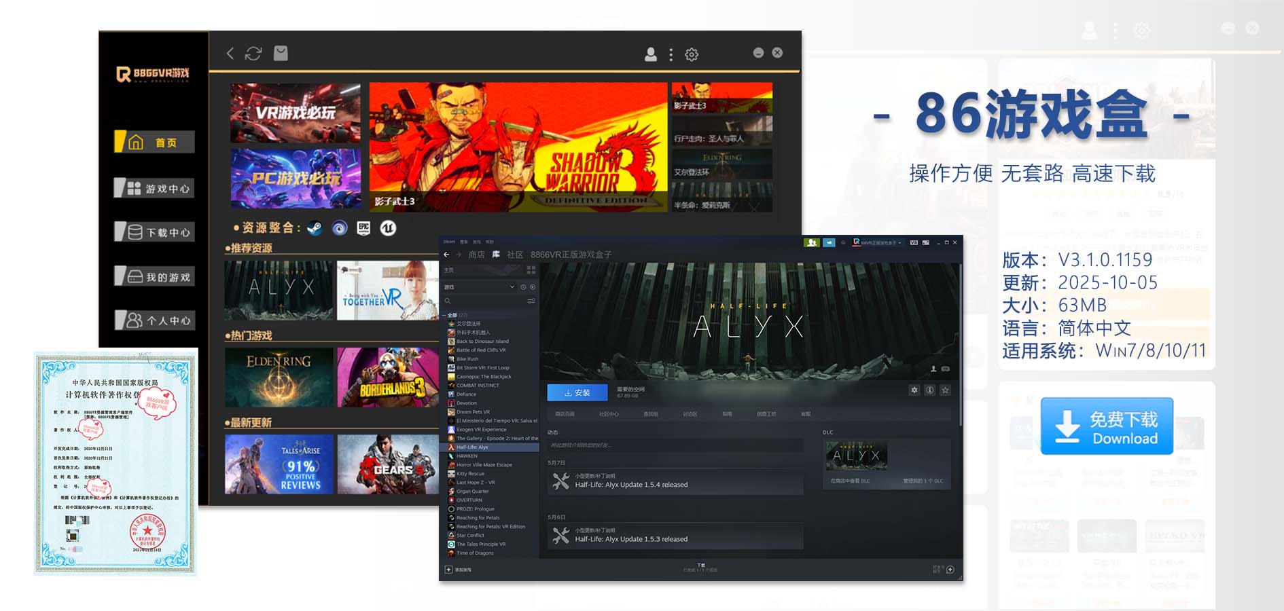Screen dimensions: 1284x611
Task: Click the Ubisoft platform icon
Action: coord(339,228)
